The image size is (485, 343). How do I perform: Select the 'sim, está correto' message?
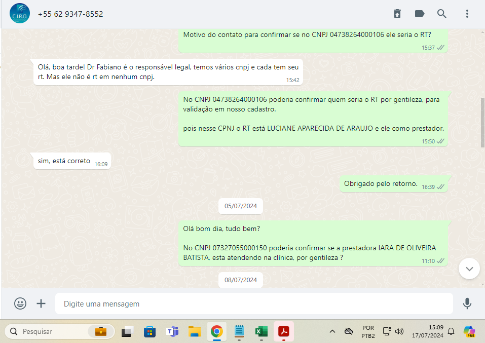click(72, 161)
